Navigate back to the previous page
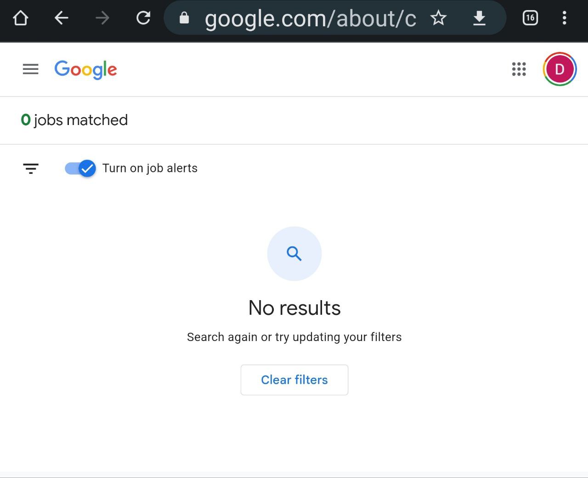The height and width of the screenshot is (478, 588). point(61,18)
